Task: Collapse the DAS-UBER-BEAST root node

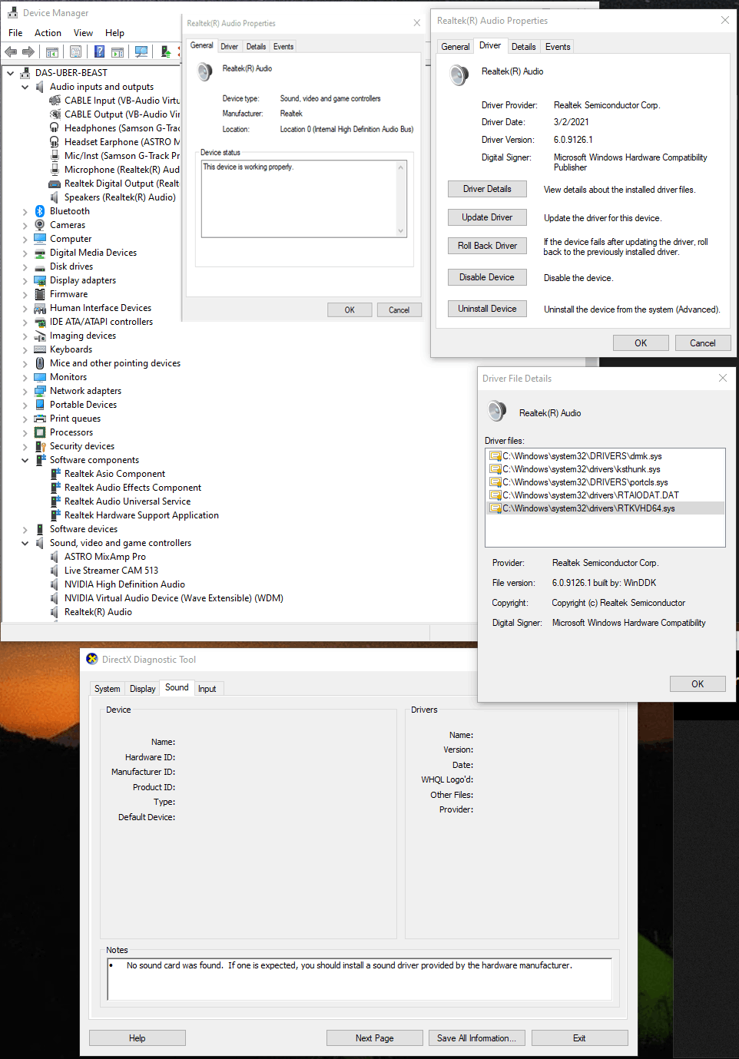Action: click(x=10, y=73)
